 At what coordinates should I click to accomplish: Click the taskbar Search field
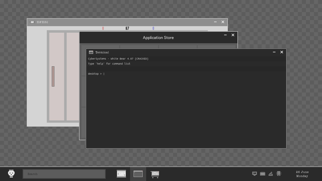coord(64,174)
